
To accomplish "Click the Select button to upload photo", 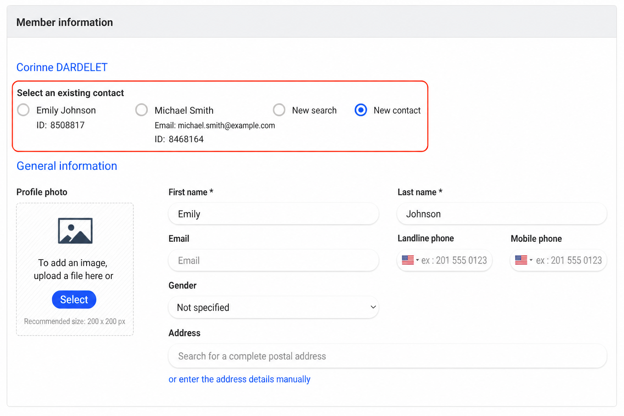I will click(74, 299).
